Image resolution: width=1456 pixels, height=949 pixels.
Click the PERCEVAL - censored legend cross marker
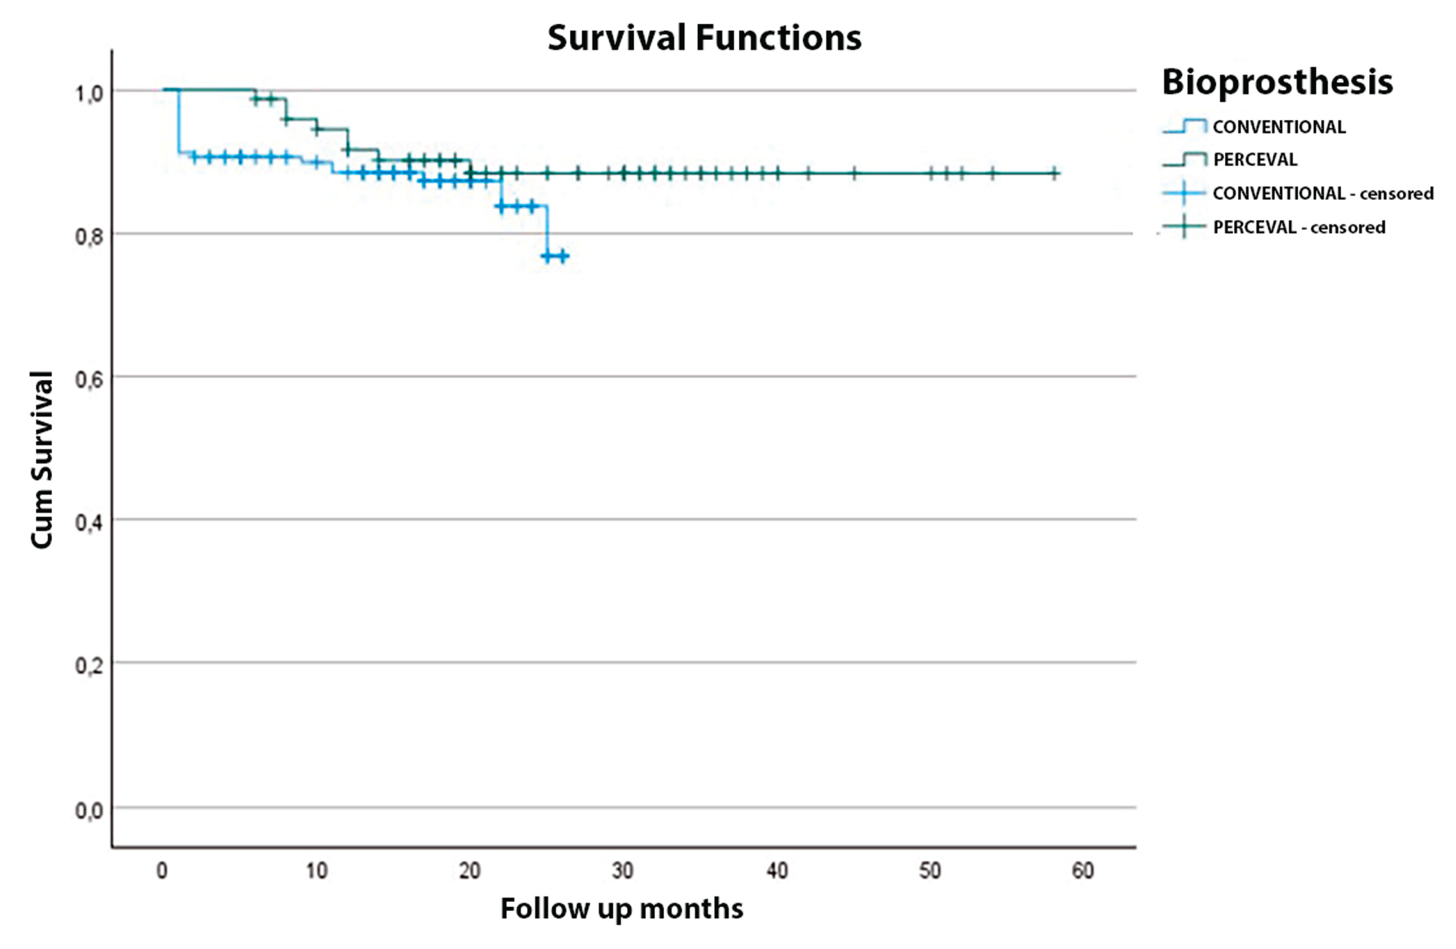coord(1184,228)
